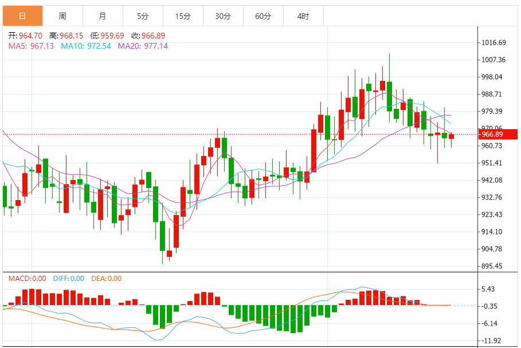Click the DIFF:0.00 label
The image size is (521, 348).
coord(69,279)
